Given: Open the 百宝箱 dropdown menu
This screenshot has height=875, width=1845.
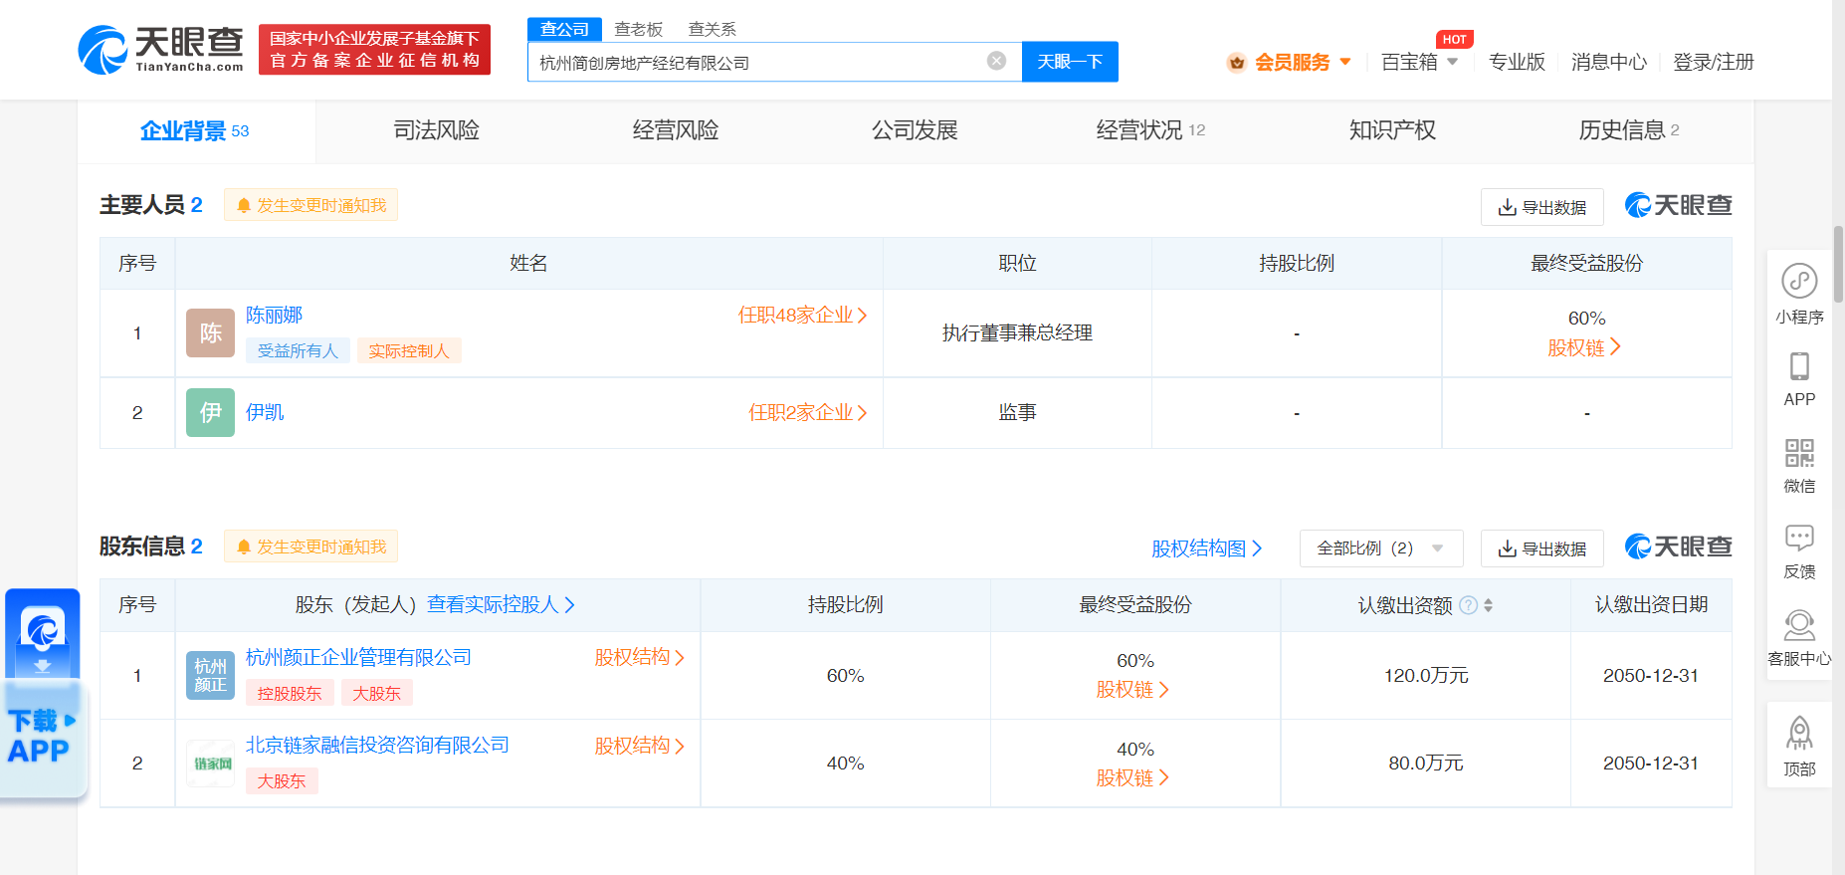Looking at the screenshot, I should (x=1420, y=62).
